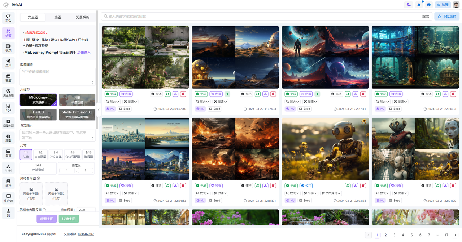Switch to the 混图 tab
462x242 pixels.
coord(57,17)
